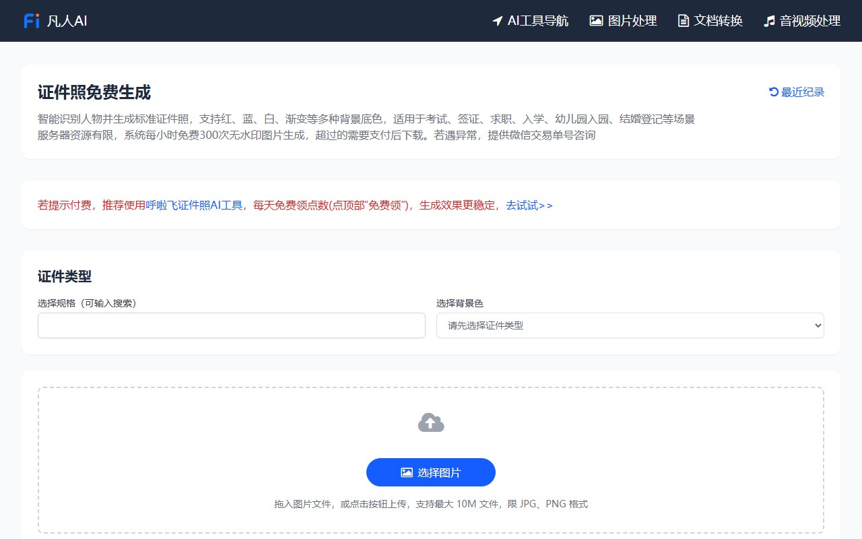The height and width of the screenshot is (539, 862).
Task: Click the 凡人AI site name
Action: 67,21
